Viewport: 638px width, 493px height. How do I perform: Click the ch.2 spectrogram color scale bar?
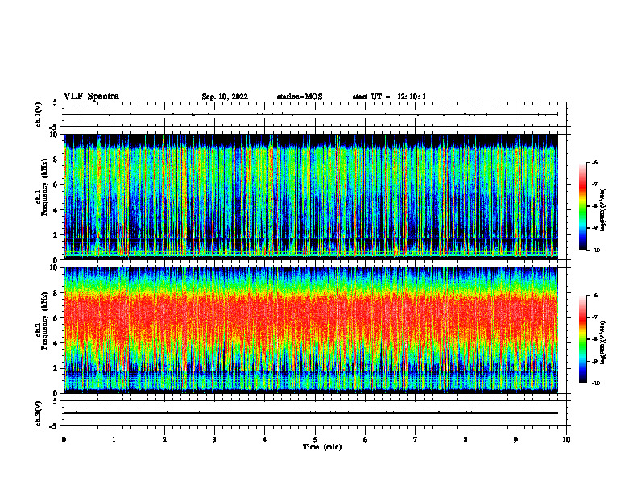pos(582,339)
